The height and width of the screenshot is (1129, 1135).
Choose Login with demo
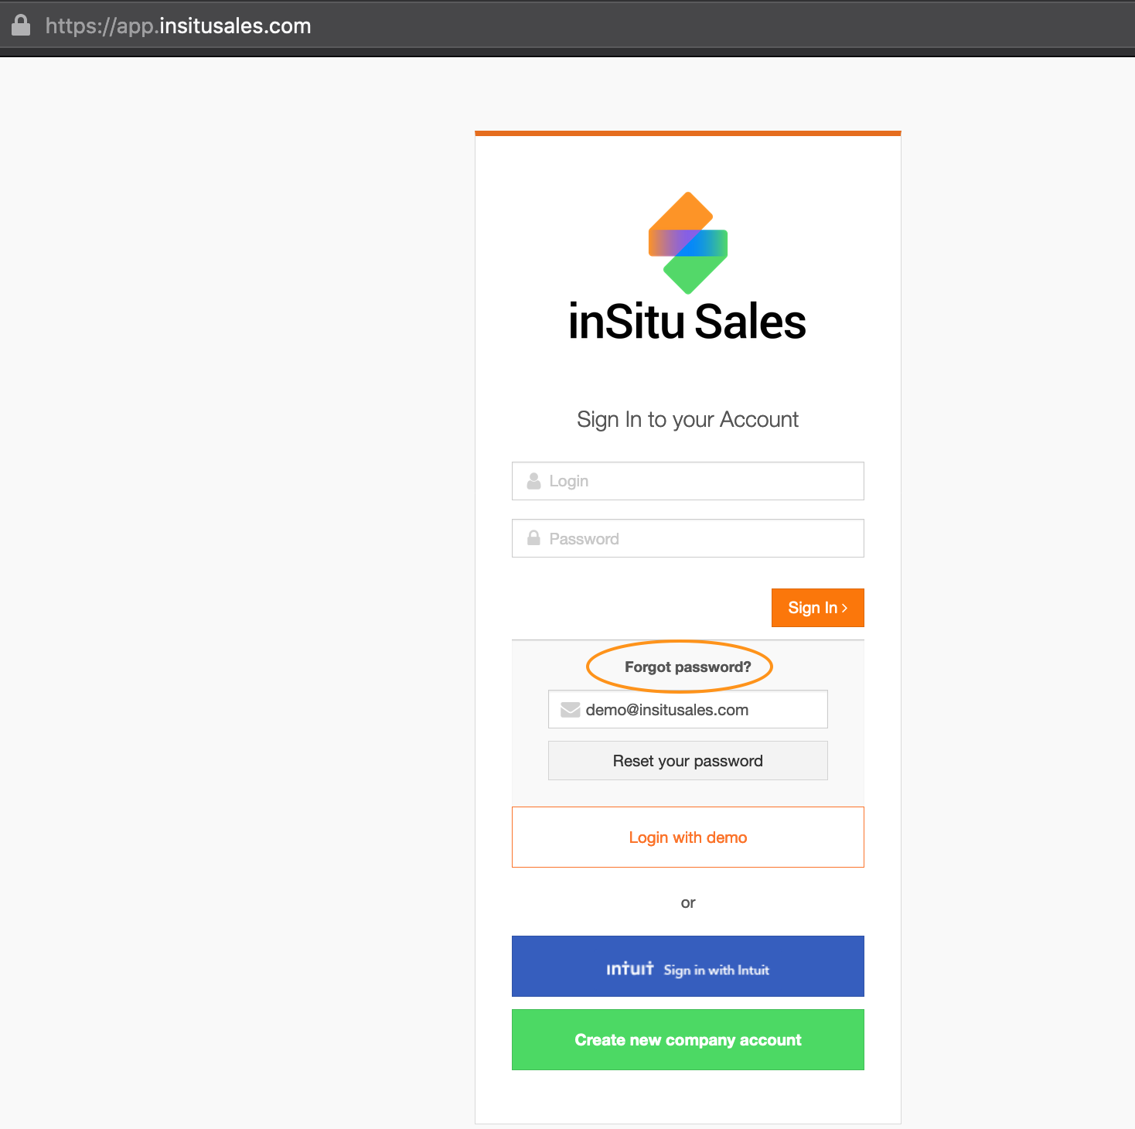687,837
